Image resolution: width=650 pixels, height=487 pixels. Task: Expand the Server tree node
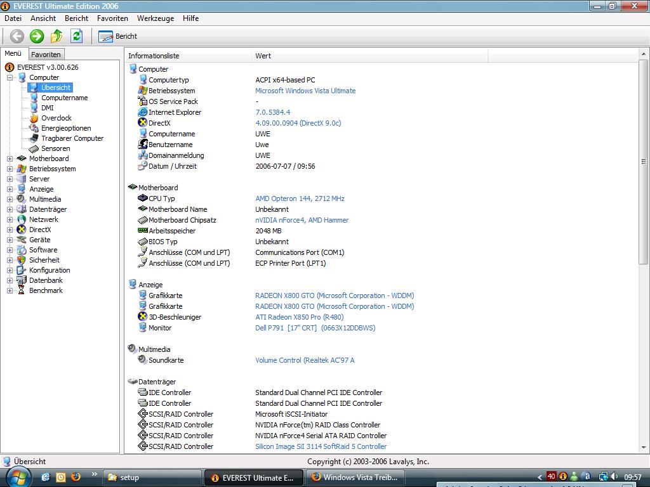tap(10, 179)
